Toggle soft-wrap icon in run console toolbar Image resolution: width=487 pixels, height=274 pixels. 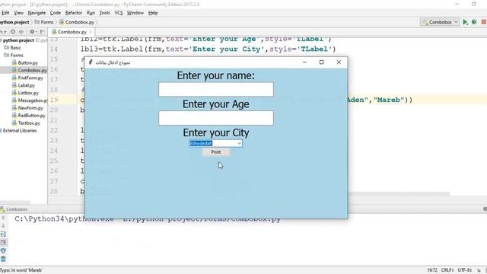(3, 234)
